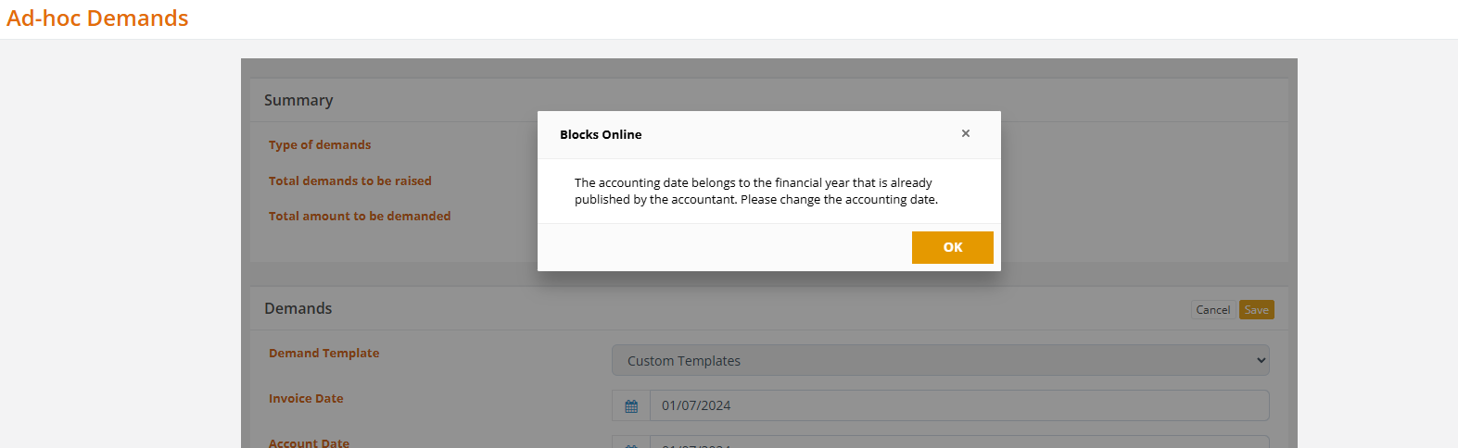1458x448 pixels.
Task: Open the Invoice Date calendar picker
Action: pos(631,405)
